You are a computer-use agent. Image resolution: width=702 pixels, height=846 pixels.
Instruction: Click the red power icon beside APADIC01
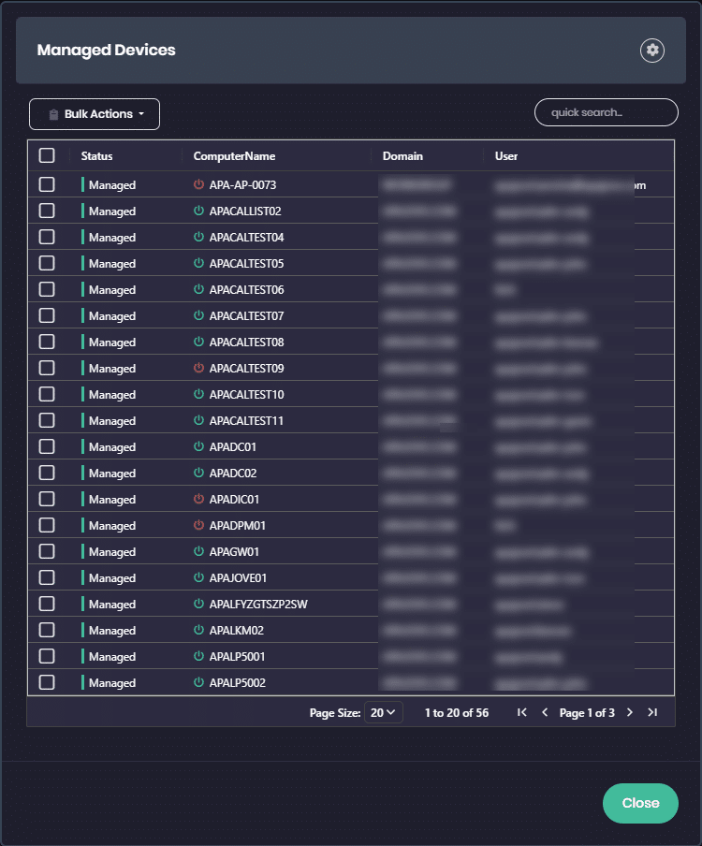pyautogui.click(x=198, y=500)
